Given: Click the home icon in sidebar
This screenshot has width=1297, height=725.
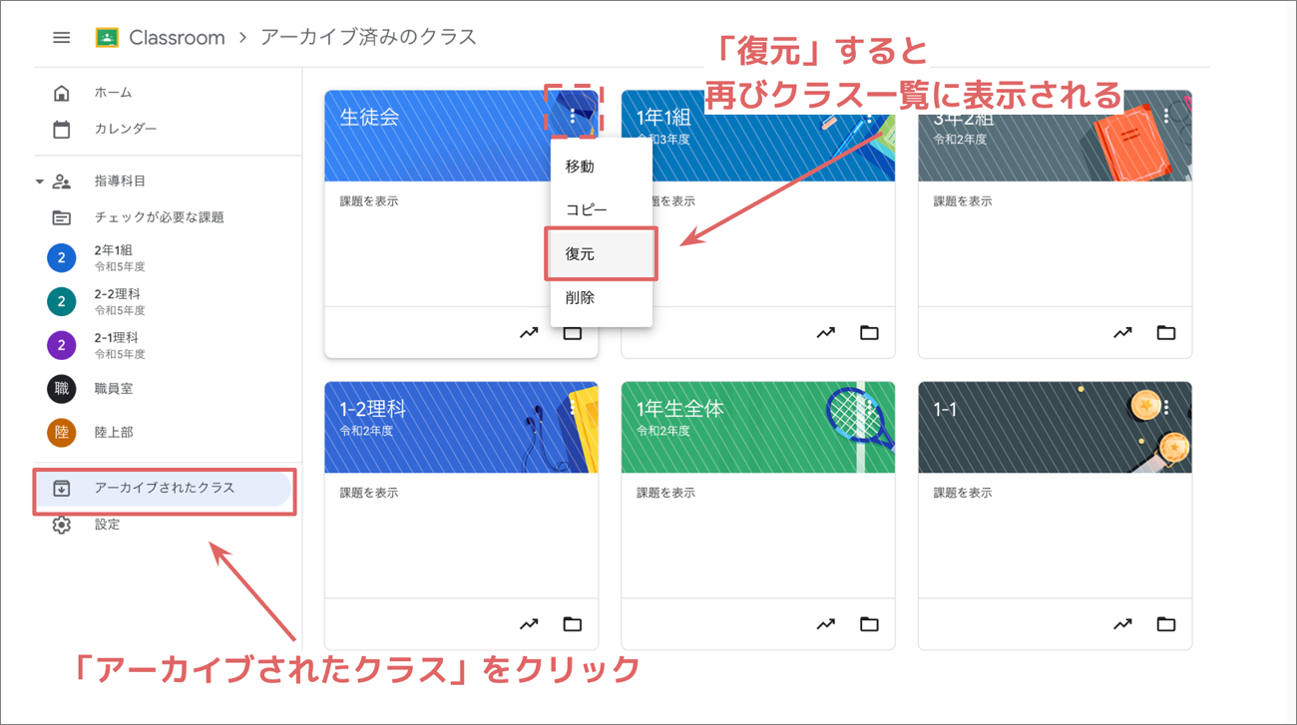Looking at the screenshot, I should (x=62, y=93).
